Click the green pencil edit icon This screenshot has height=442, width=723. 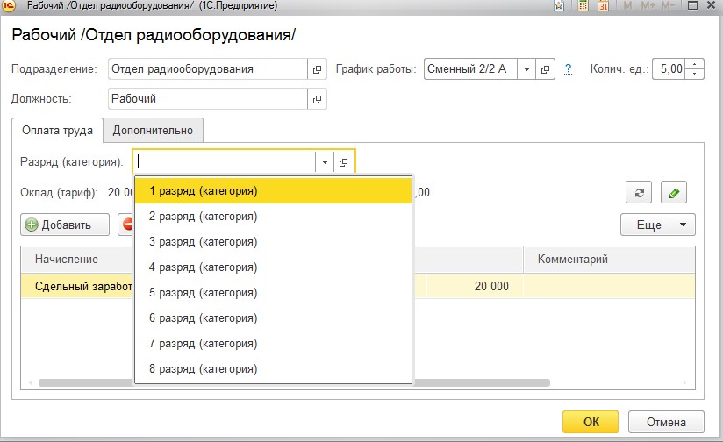[x=674, y=193]
